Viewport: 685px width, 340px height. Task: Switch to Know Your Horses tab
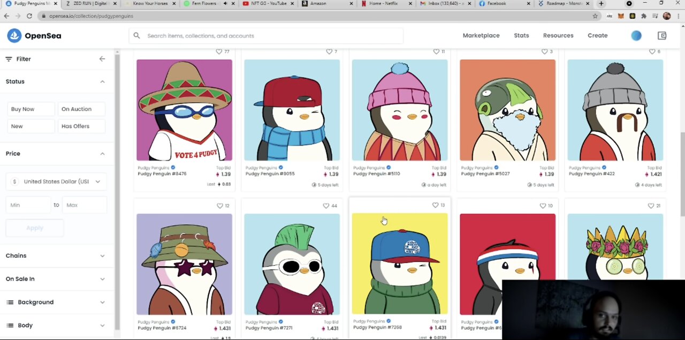pos(149,4)
